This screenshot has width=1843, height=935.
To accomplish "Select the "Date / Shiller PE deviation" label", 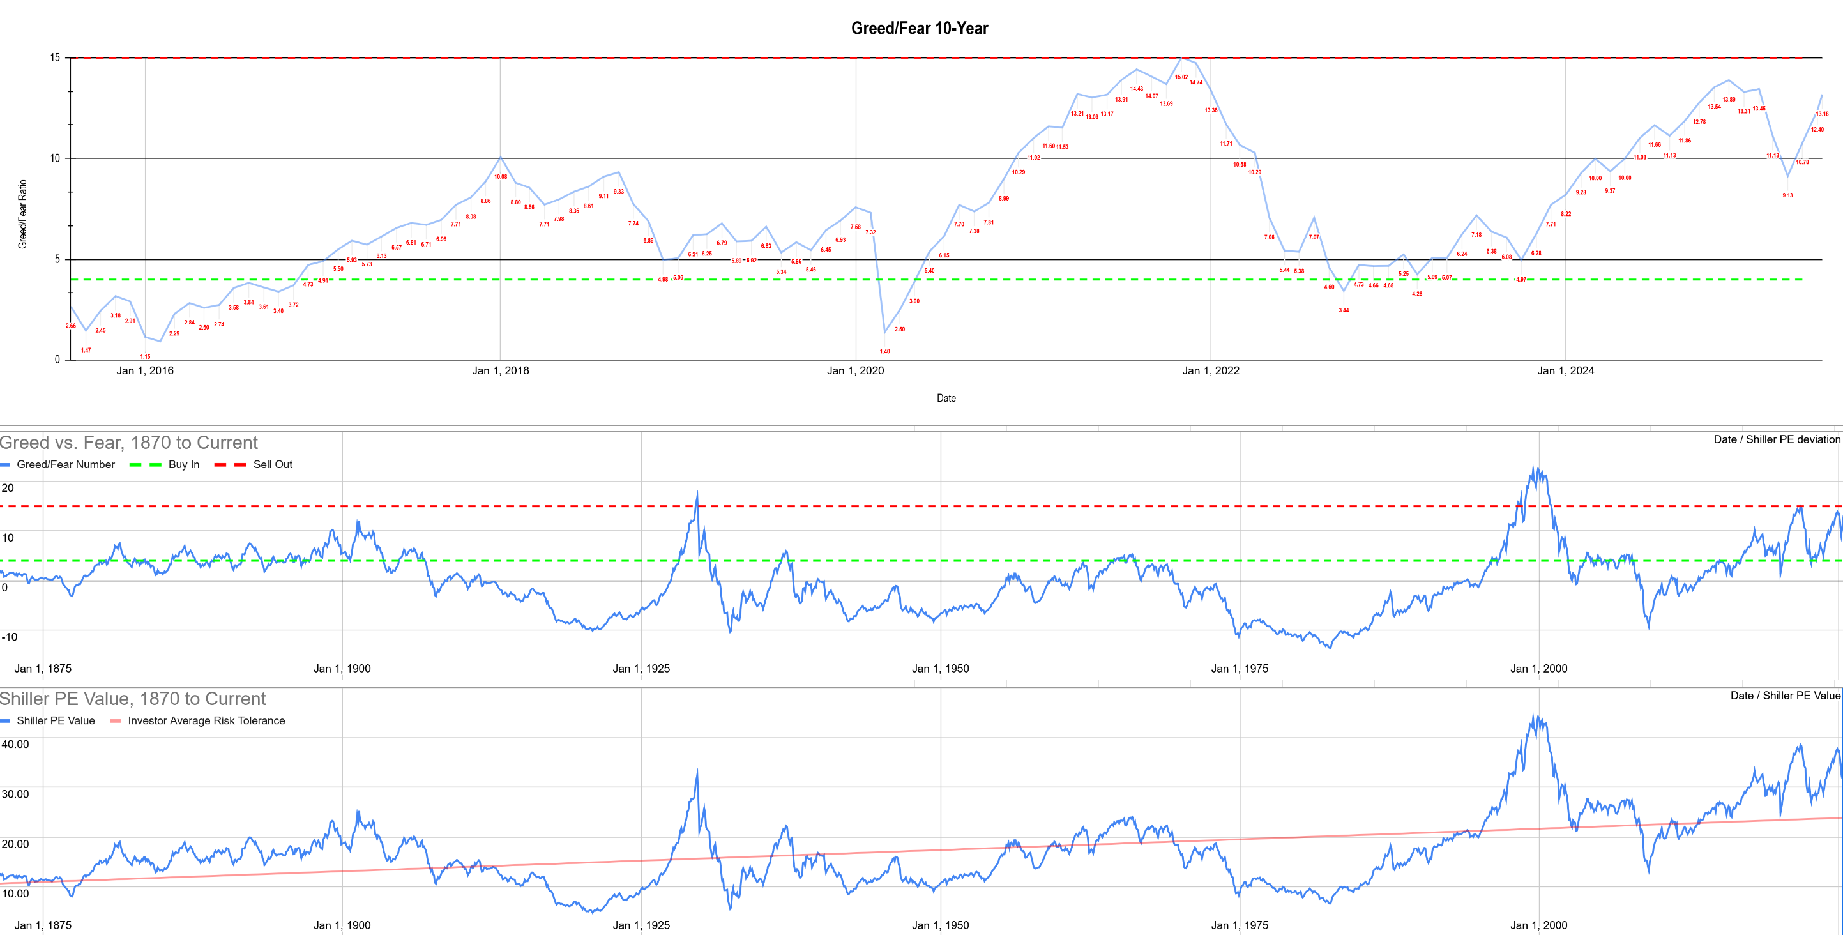I will (x=1777, y=439).
